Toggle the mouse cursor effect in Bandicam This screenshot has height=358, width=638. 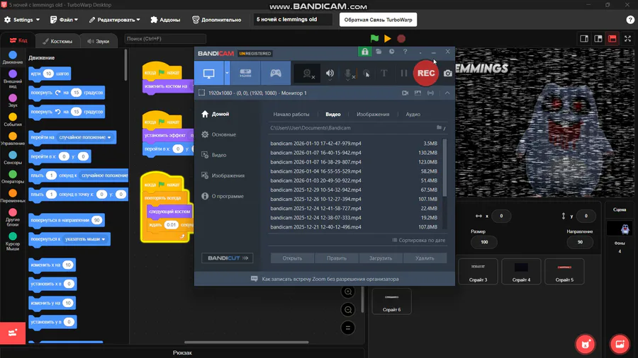coord(366,74)
